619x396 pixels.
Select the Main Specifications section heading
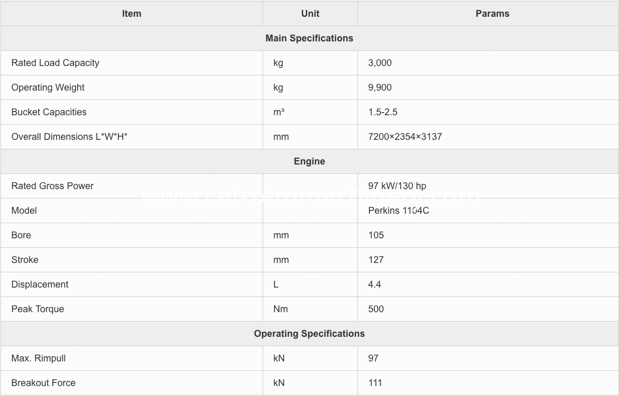click(x=309, y=38)
